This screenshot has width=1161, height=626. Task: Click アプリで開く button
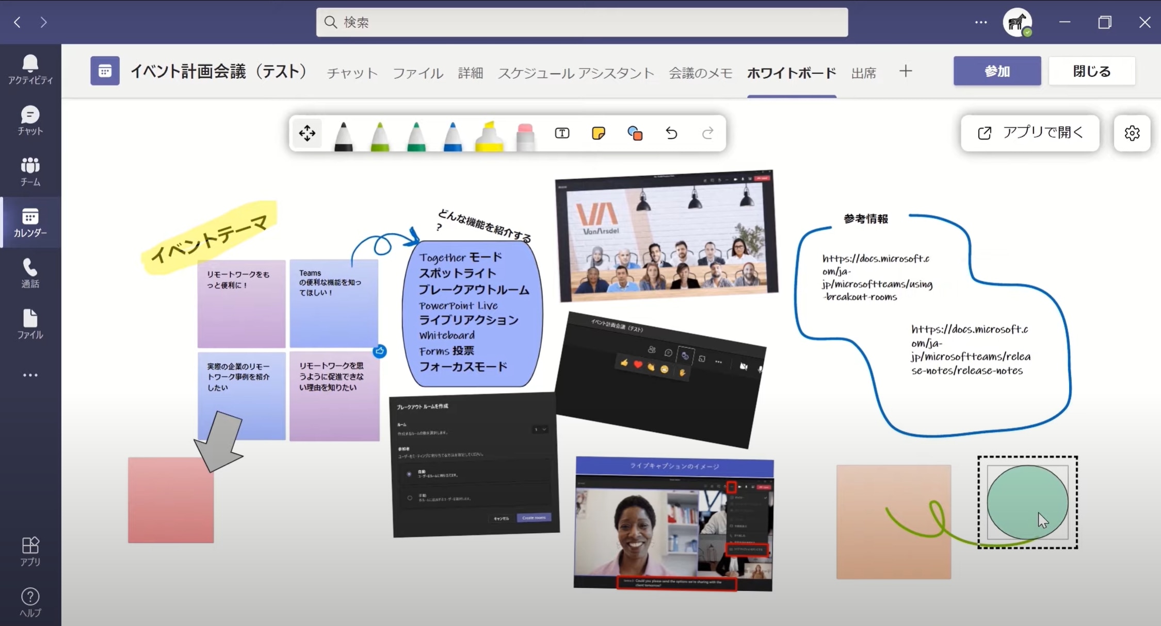click(1030, 133)
